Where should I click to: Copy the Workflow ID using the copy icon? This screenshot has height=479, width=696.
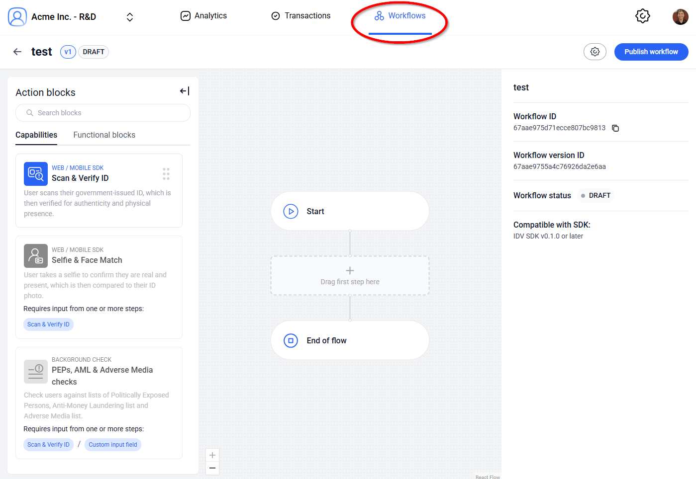point(615,128)
